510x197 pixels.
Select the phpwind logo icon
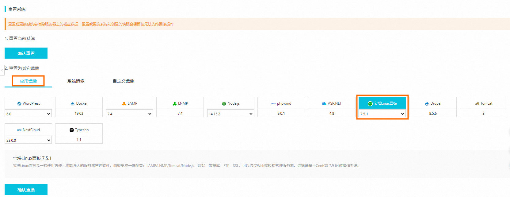[x=273, y=104]
